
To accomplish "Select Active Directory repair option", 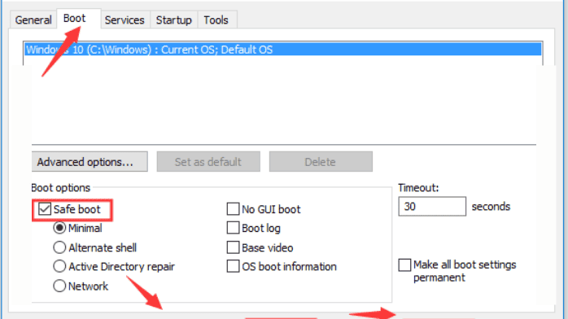I will [x=59, y=266].
